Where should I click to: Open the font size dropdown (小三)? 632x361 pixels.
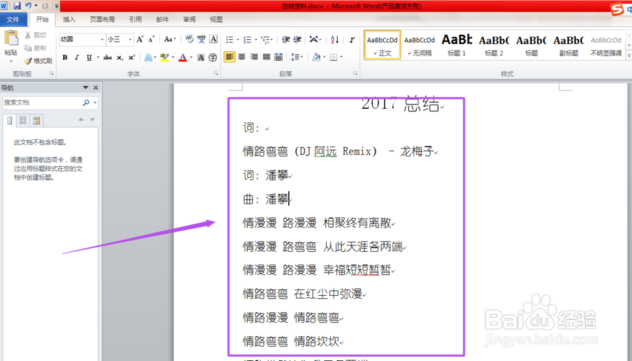point(130,40)
